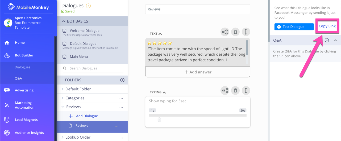Expand the Default Folder
The height and width of the screenshot is (141, 341).
tap(63, 89)
